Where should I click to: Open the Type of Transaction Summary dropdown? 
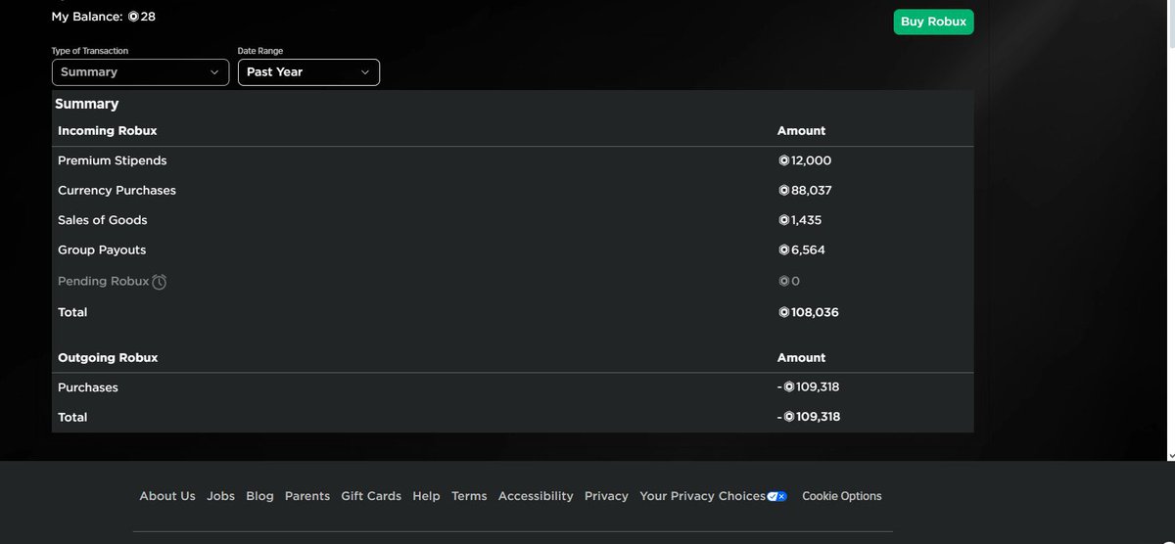[140, 72]
